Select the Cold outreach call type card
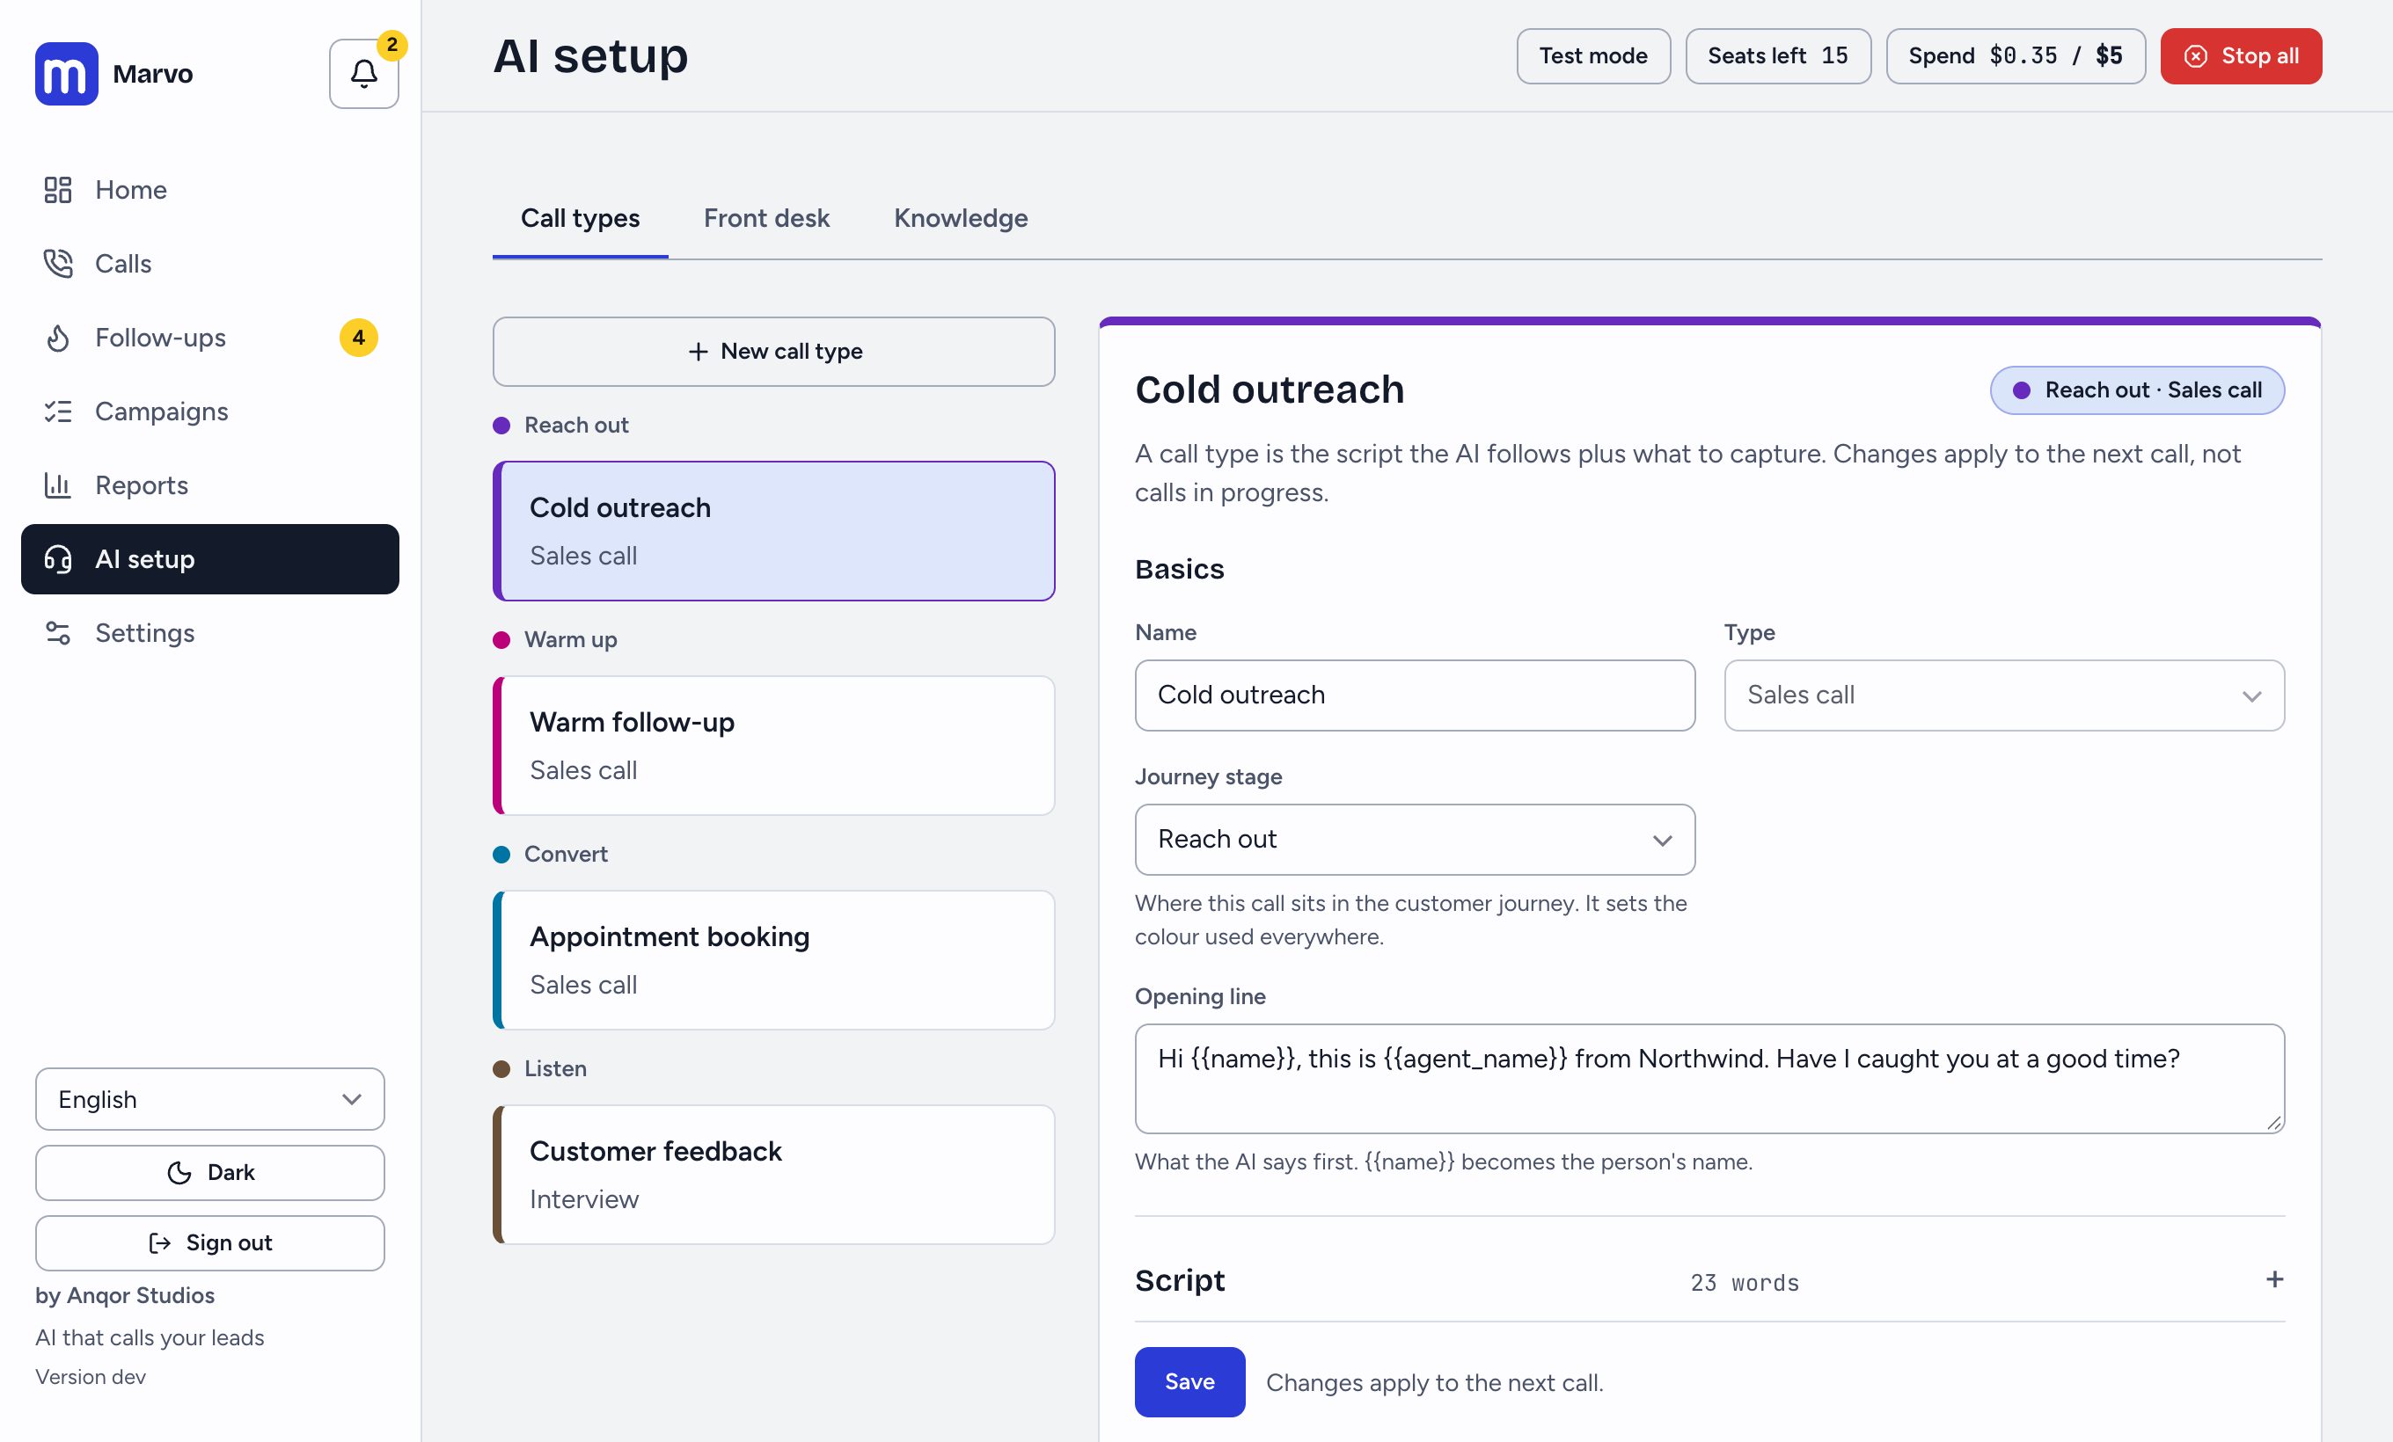This screenshot has width=2393, height=1442. 773,531
